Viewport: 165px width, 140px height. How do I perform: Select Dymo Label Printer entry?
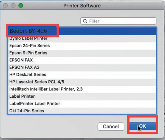tap(82, 38)
